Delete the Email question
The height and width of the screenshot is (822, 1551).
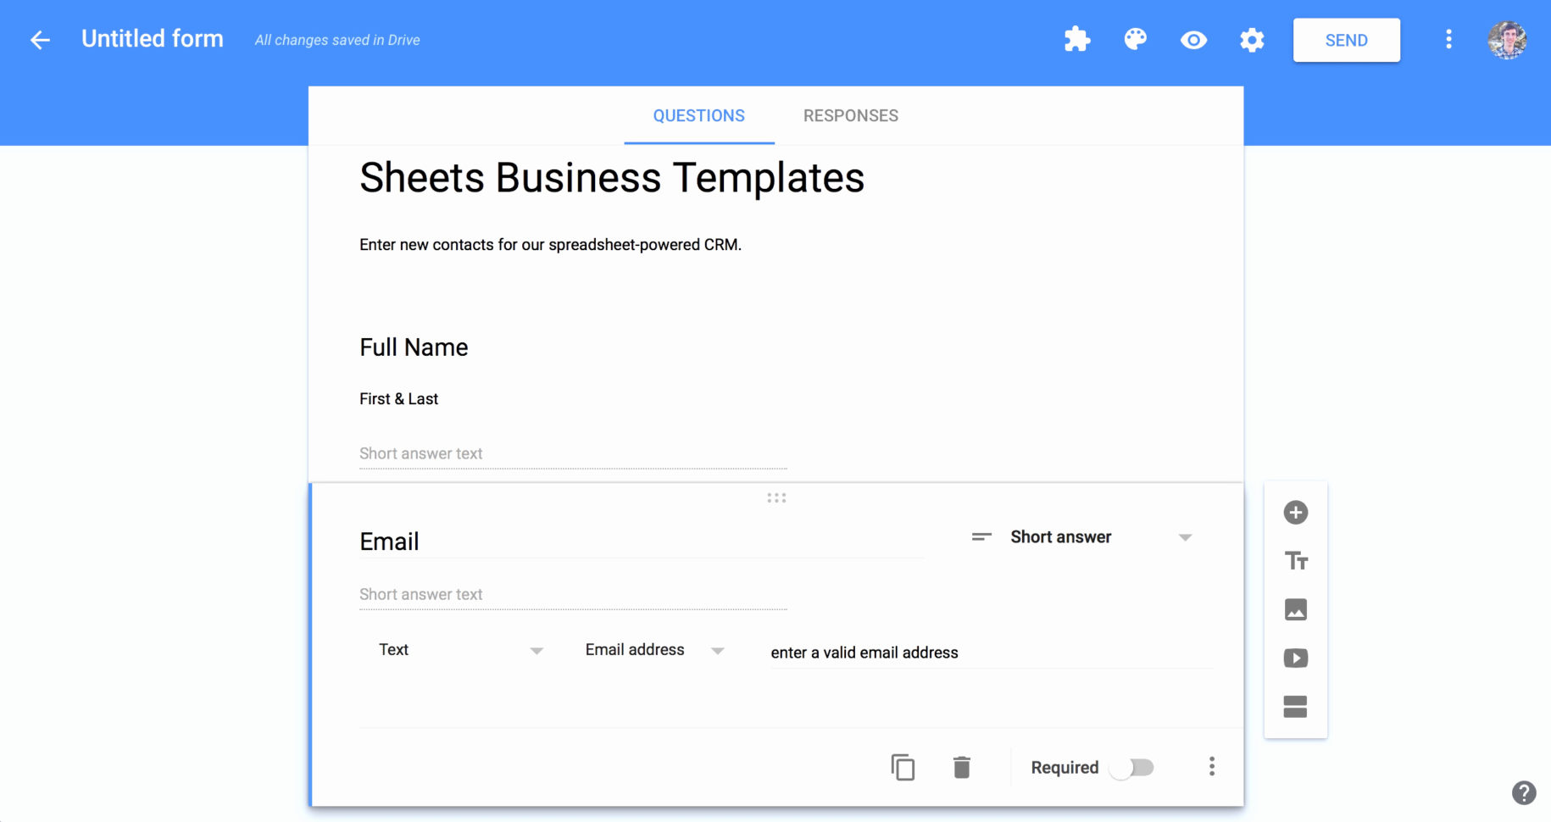point(962,766)
